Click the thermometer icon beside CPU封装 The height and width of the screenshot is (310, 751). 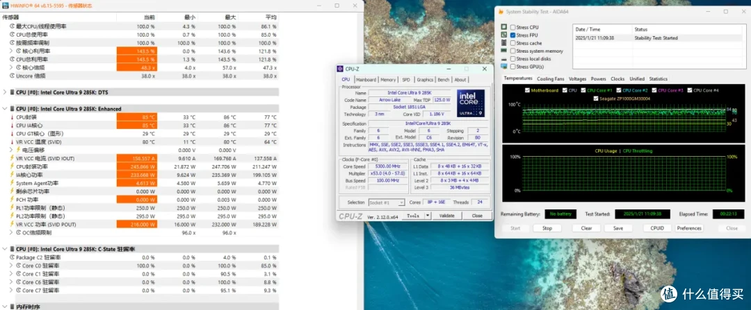pos(13,117)
